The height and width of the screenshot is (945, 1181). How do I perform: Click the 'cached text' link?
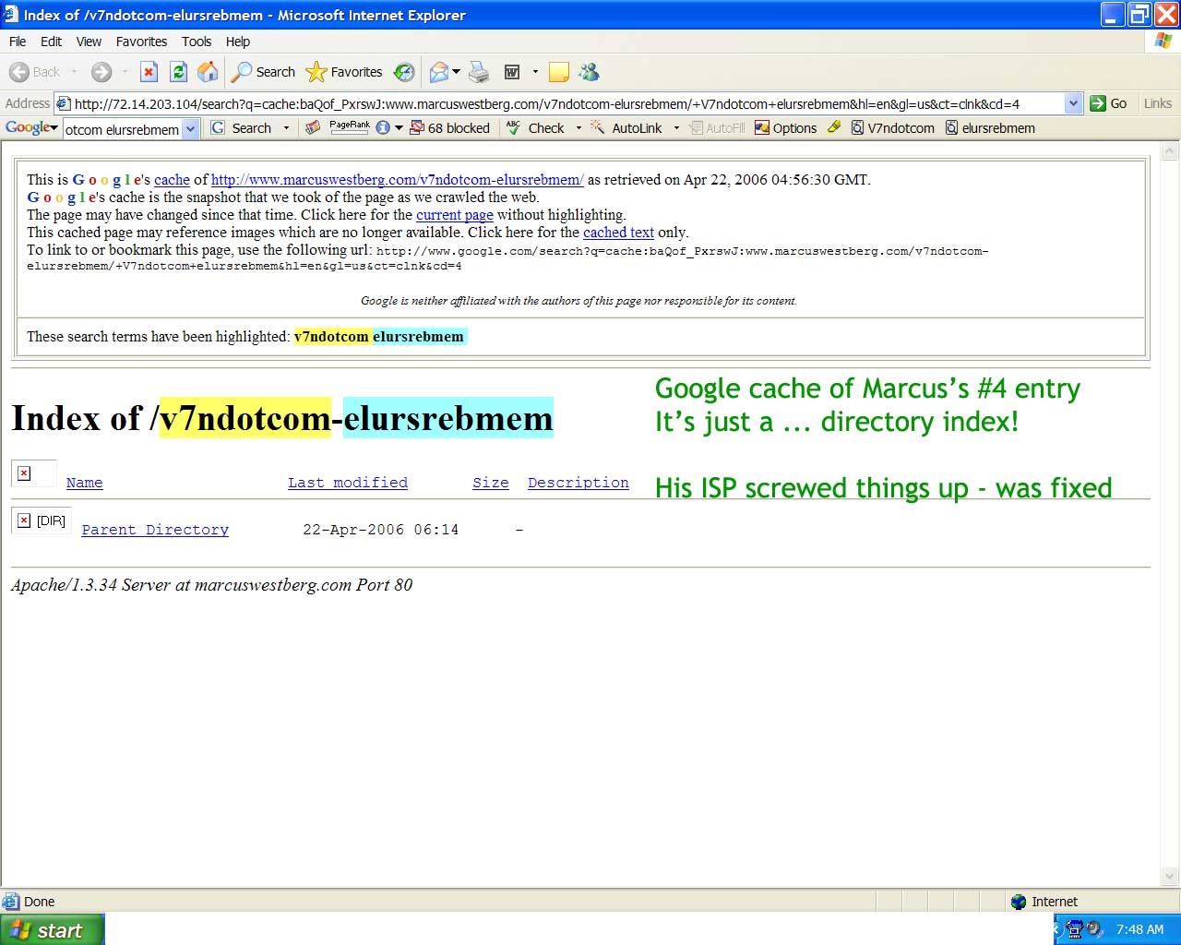(618, 233)
